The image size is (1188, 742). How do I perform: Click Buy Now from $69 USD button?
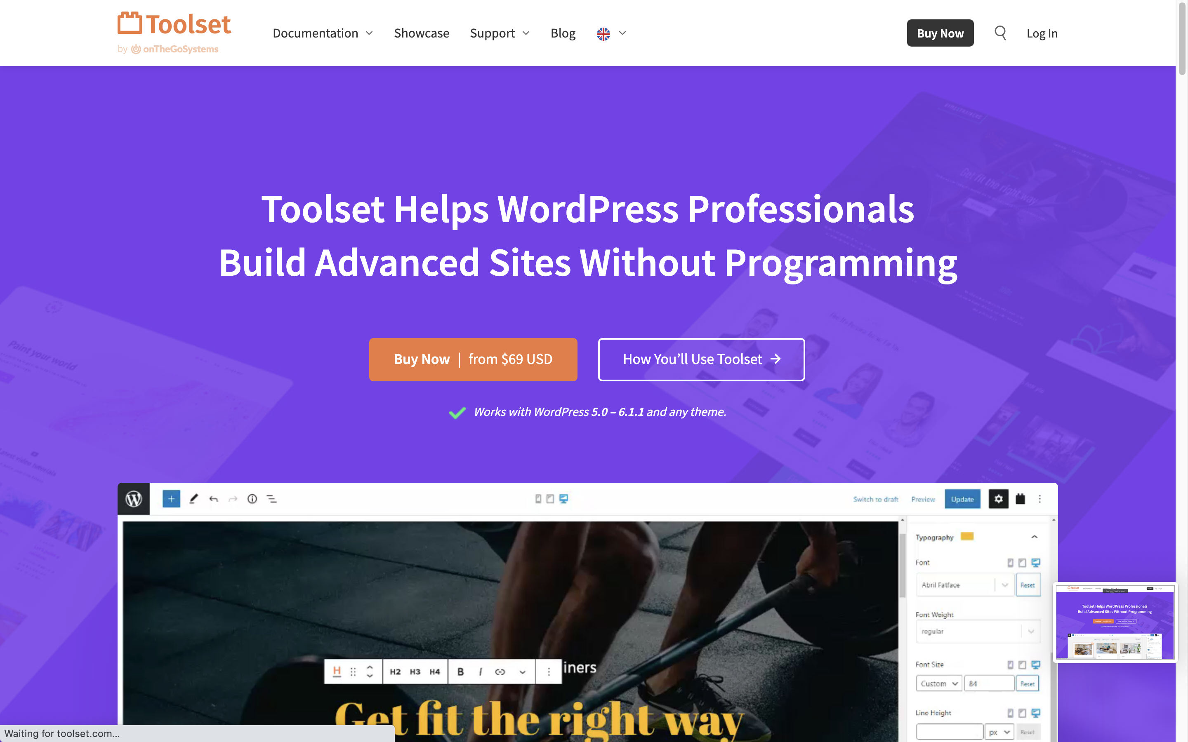click(473, 358)
